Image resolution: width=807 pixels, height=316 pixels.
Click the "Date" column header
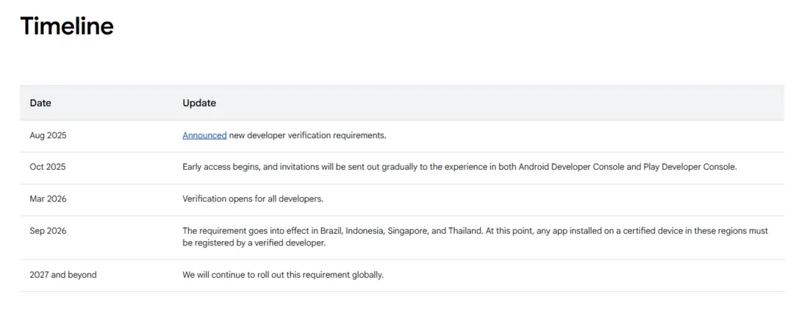pyautogui.click(x=40, y=103)
